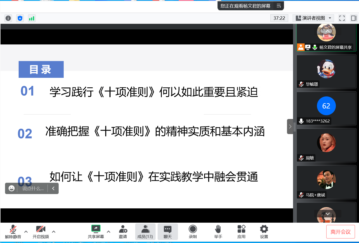Screen dimensions: 359x243
Task: Enter full screen mode
Action: coord(342,18)
